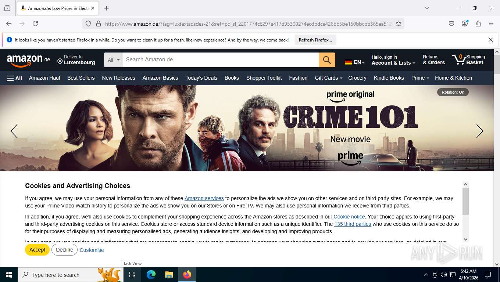The width and height of the screenshot is (500, 282).
Task: Show hidden system tray icons
Action: 426,275
